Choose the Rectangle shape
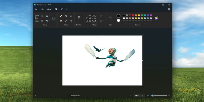The width and height of the screenshot is (204, 102). click(x=95, y=16)
